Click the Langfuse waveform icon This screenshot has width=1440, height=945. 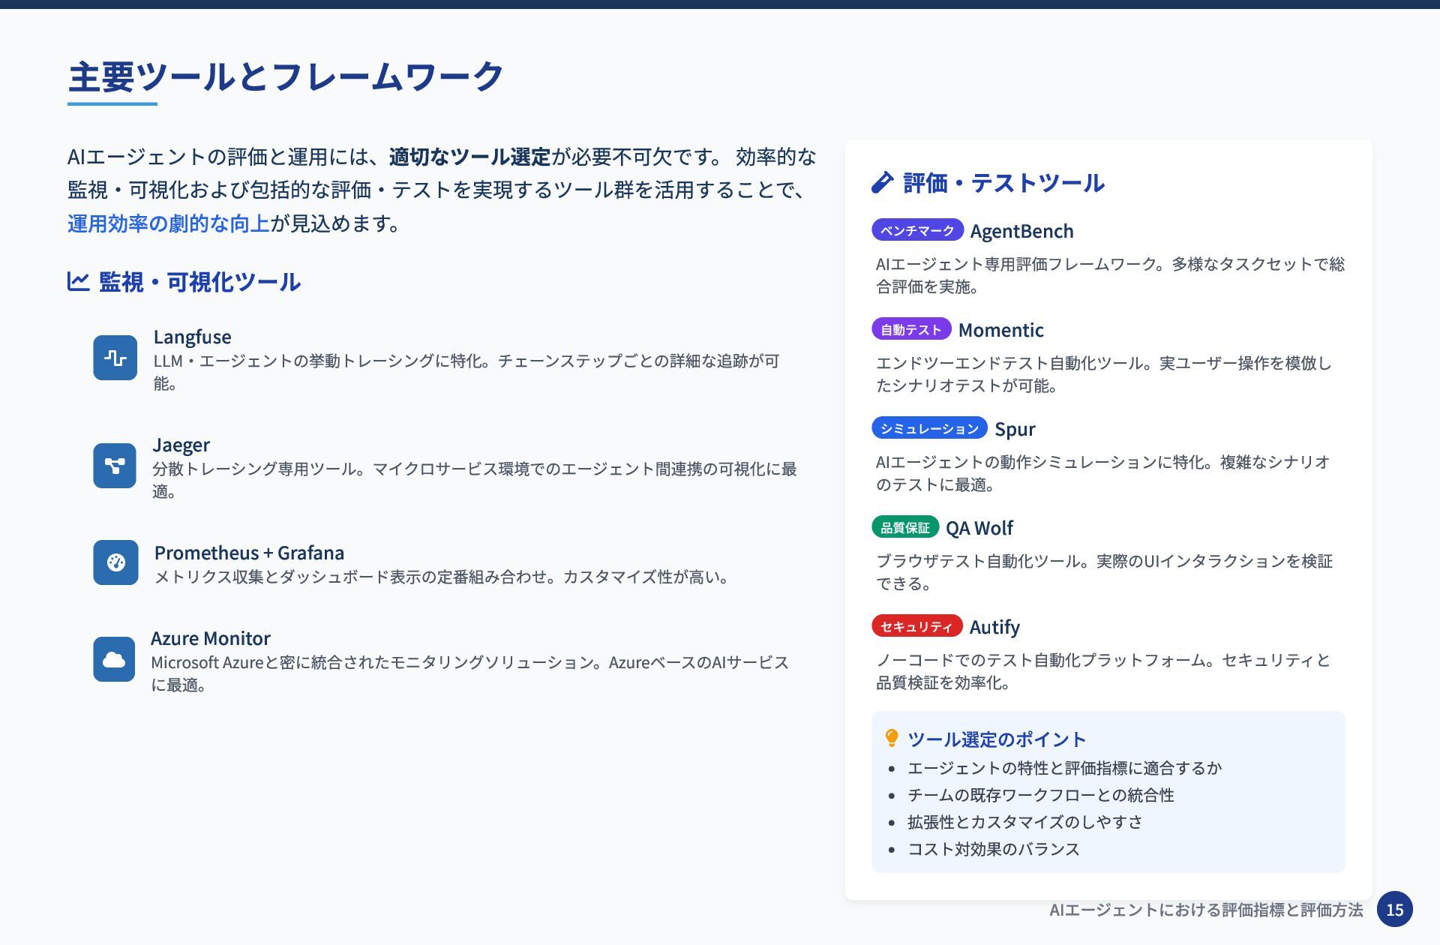(x=115, y=358)
